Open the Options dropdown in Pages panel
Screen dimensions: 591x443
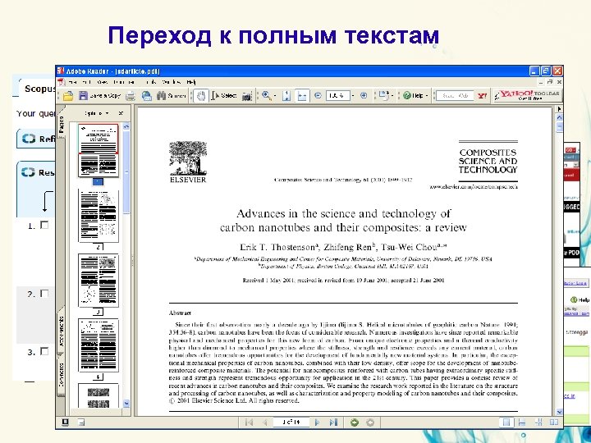coord(97,113)
